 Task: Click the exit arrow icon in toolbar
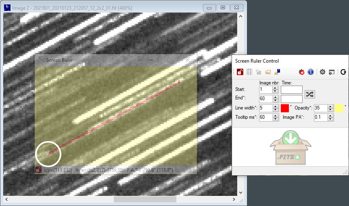tap(343, 72)
